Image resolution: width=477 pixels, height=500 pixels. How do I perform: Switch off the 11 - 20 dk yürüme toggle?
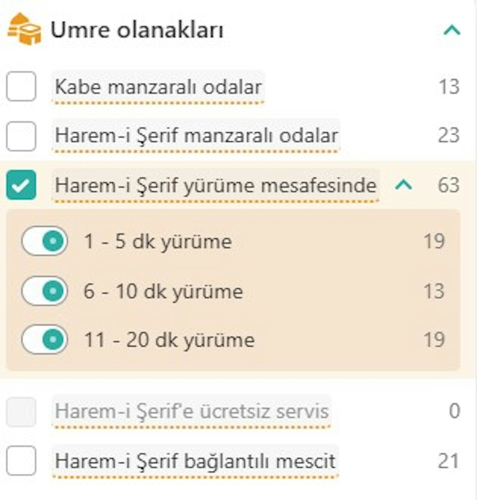45,339
